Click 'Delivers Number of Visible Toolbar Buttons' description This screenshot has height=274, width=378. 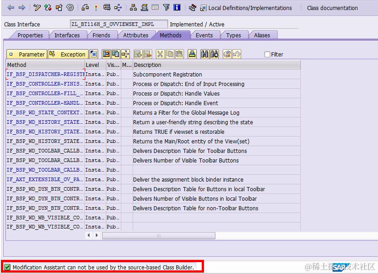(x=186, y=161)
